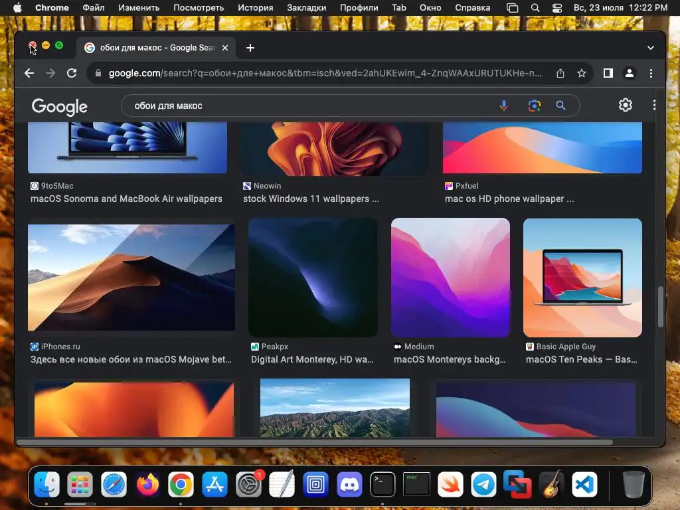Open Chrome's three-dot menu
Image resolution: width=680 pixels, height=510 pixels.
pyautogui.click(x=651, y=73)
